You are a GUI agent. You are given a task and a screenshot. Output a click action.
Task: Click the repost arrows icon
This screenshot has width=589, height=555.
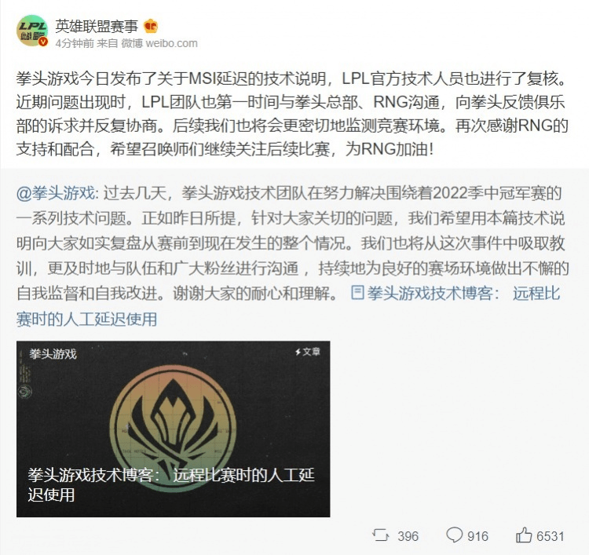[x=381, y=535]
